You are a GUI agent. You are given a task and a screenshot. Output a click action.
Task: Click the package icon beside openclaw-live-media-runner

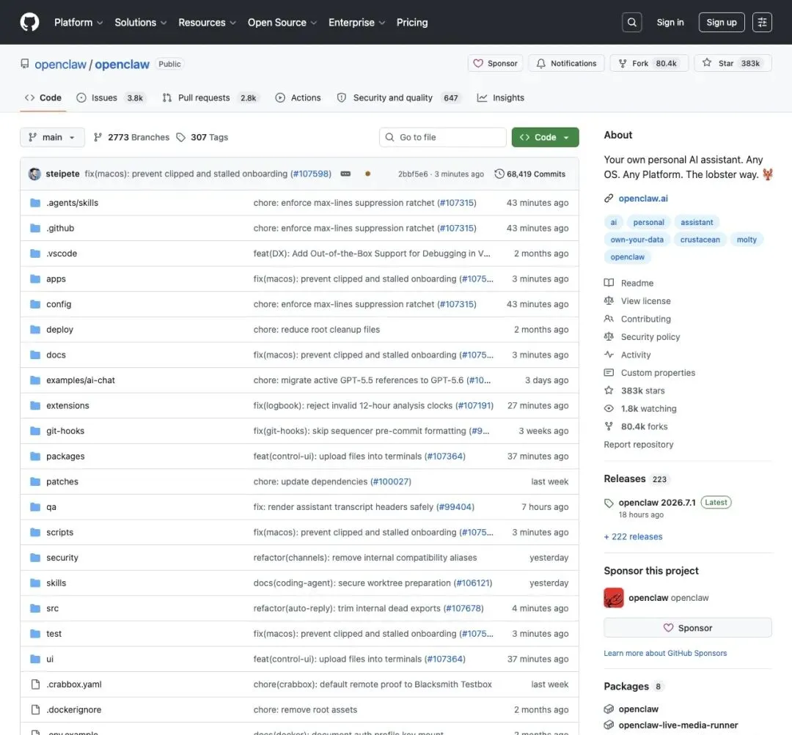(x=609, y=725)
